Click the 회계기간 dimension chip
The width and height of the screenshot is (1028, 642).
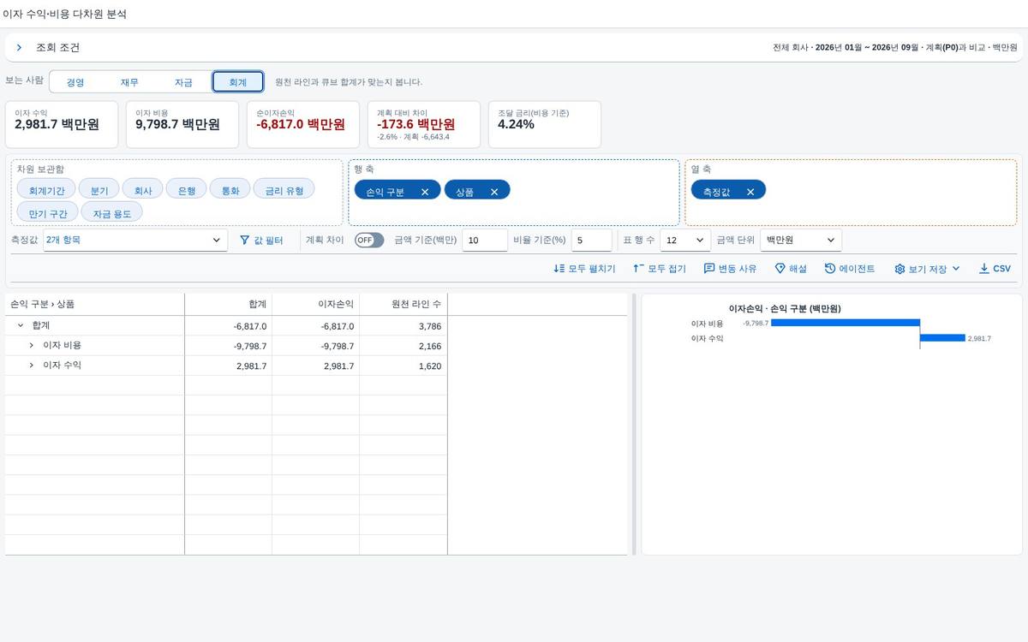pyautogui.click(x=46, y=190)
